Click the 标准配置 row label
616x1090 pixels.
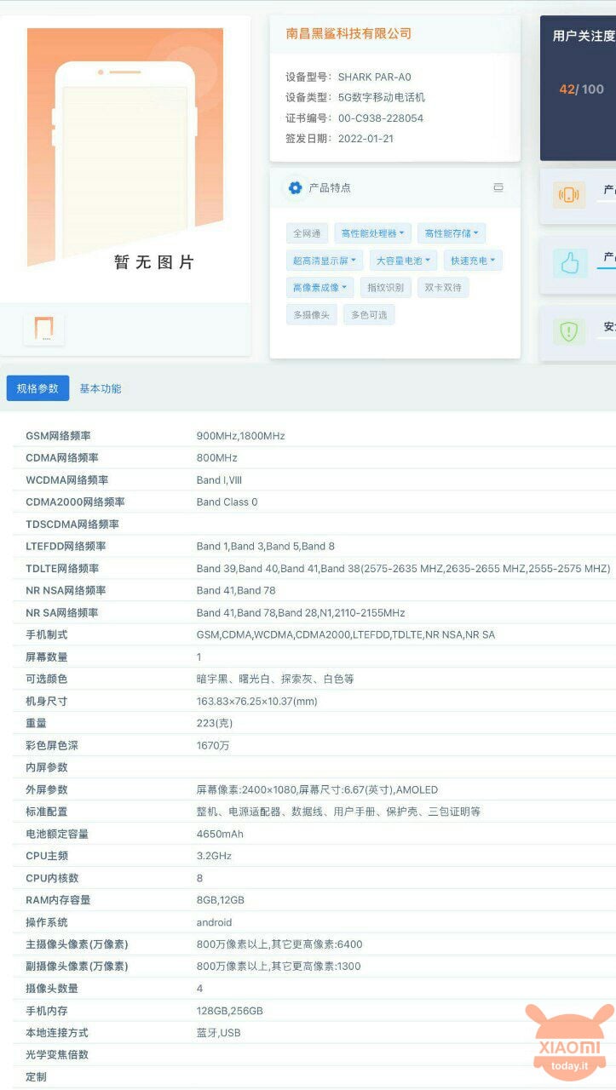(47, 812)
